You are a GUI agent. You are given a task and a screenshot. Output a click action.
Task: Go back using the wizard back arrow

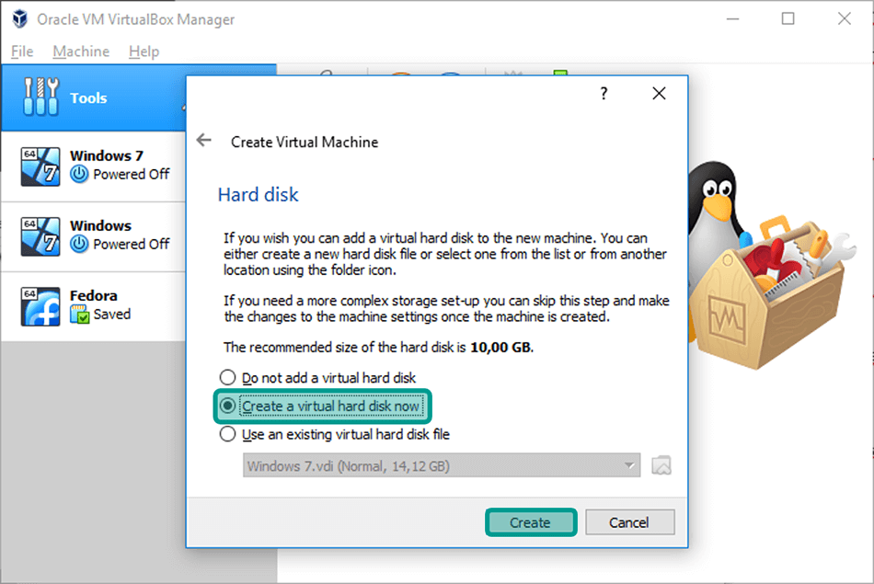click(x=204, y=141)
